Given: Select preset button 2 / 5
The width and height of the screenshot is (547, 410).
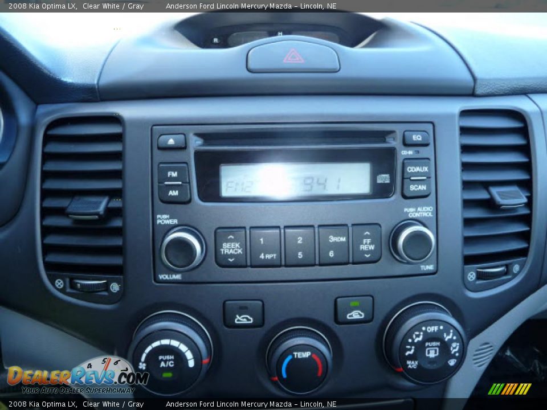Looking at the screenshot, I should [300, 246].
